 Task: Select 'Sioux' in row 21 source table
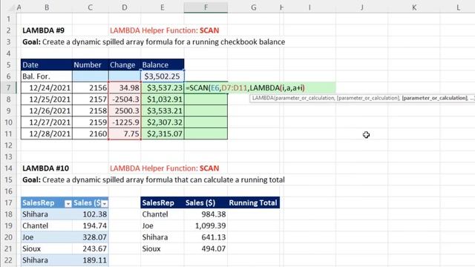click(46, 249)
